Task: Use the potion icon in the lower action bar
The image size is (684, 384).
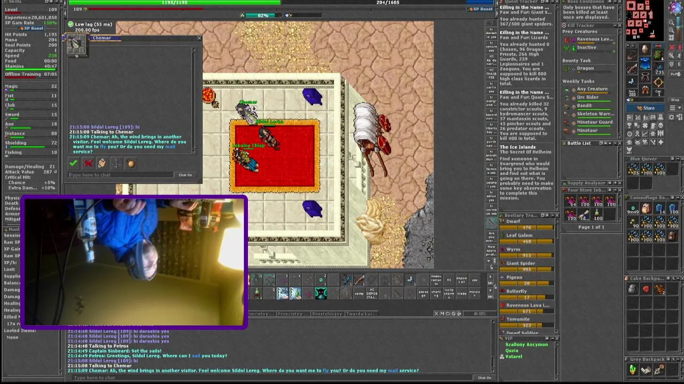Action: [x=257, y=293]
